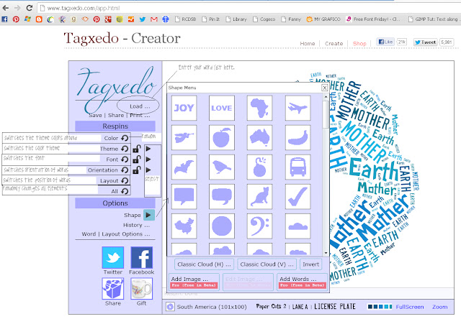
Task: Click the Classic Cloud (H) button
Action: (x=205, y=264)
